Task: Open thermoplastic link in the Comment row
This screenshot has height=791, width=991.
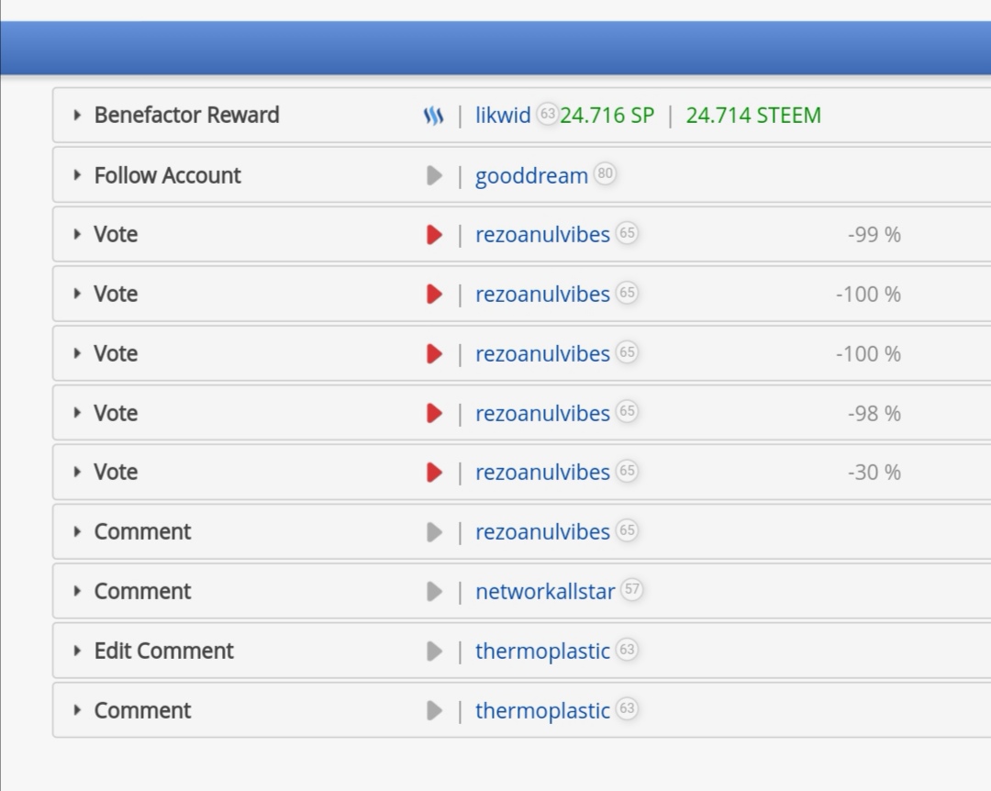Action: [542, 710]
